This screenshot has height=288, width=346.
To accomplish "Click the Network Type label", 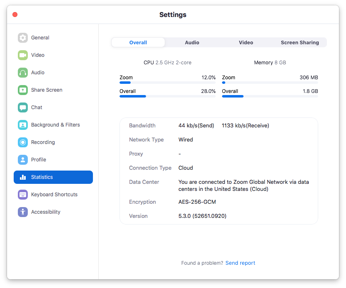I will (146, 140).
